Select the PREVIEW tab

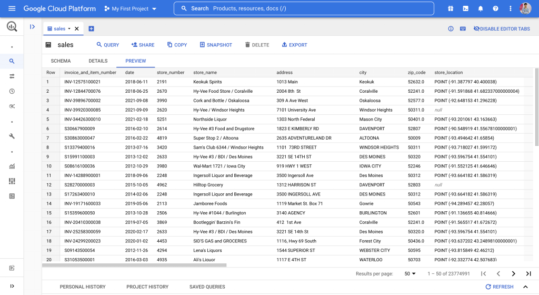pyautogui.click(x=135, y=61)
